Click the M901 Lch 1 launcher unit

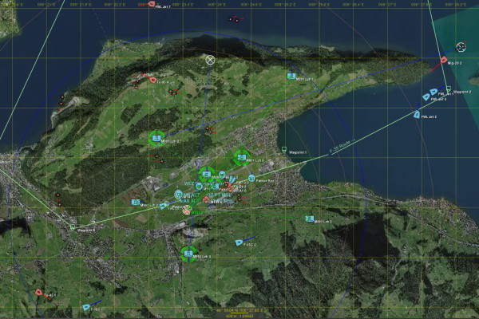[291, 76]
